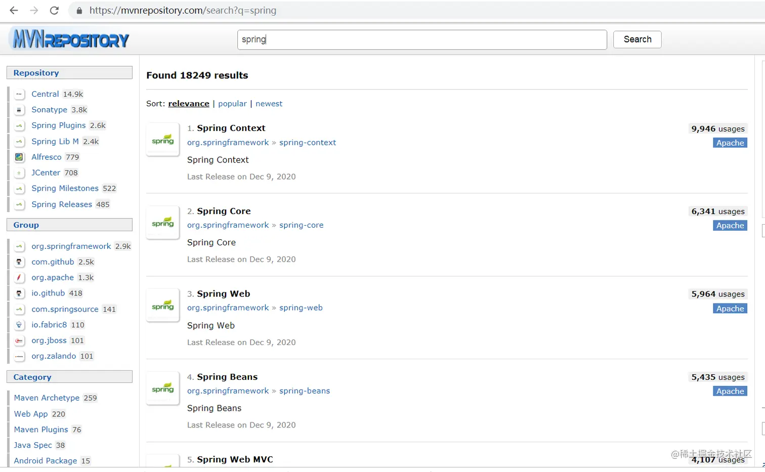Click the 9,946 usages link
The height and width of the screenshot is (472, 765).
pyautogui.click(x=718, y=129)
